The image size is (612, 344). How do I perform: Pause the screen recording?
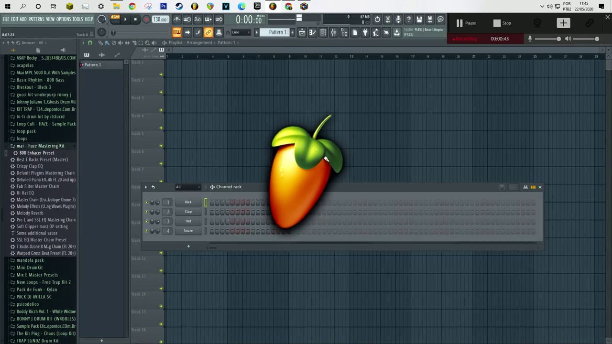click(x=466, y=23)
